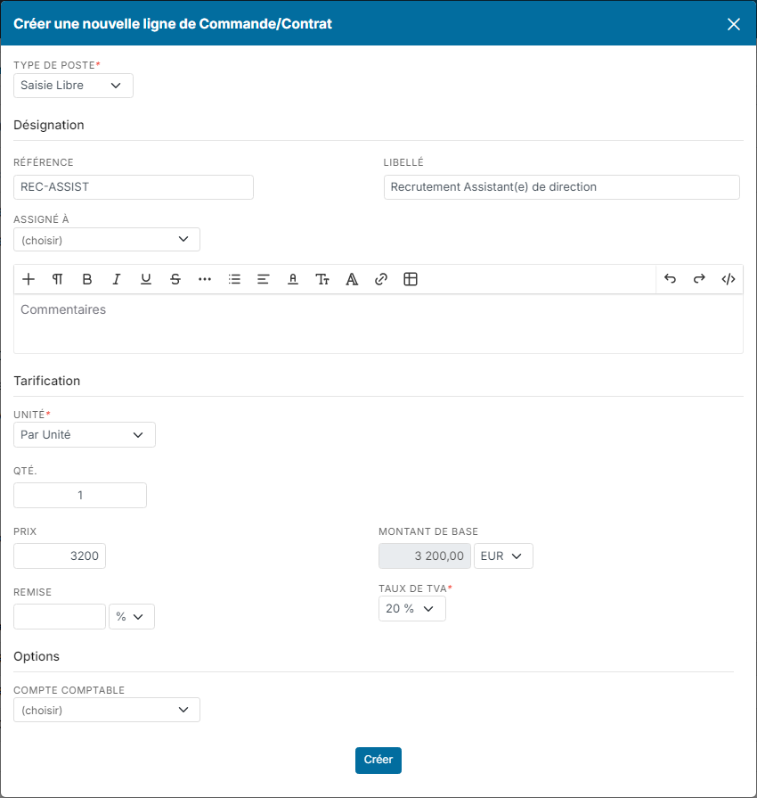The image size is (757, 798).
Task: Open the Compte comptable dropdown
Action: pyautogui.click(x=107, y=710)
